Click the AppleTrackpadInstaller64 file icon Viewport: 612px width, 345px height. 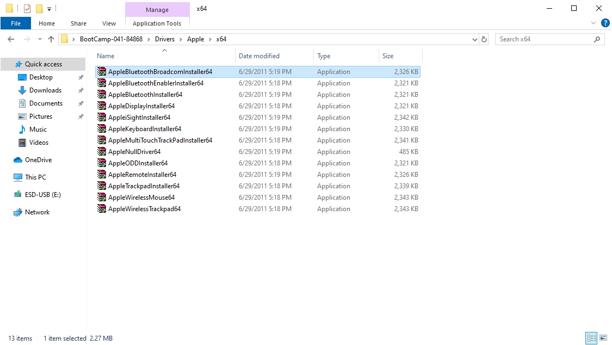102,186
